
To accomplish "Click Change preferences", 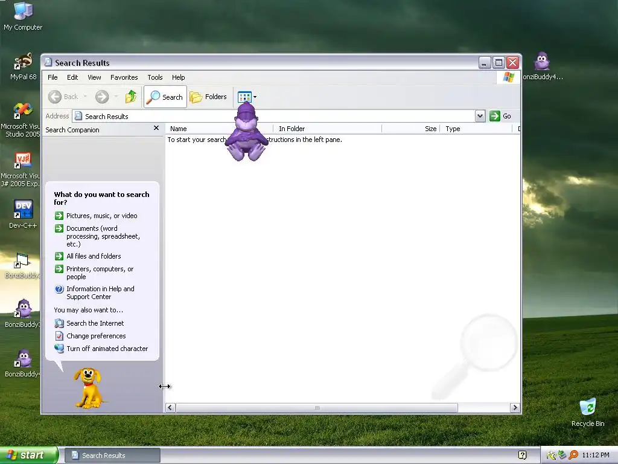I will (x=91, y=336).
